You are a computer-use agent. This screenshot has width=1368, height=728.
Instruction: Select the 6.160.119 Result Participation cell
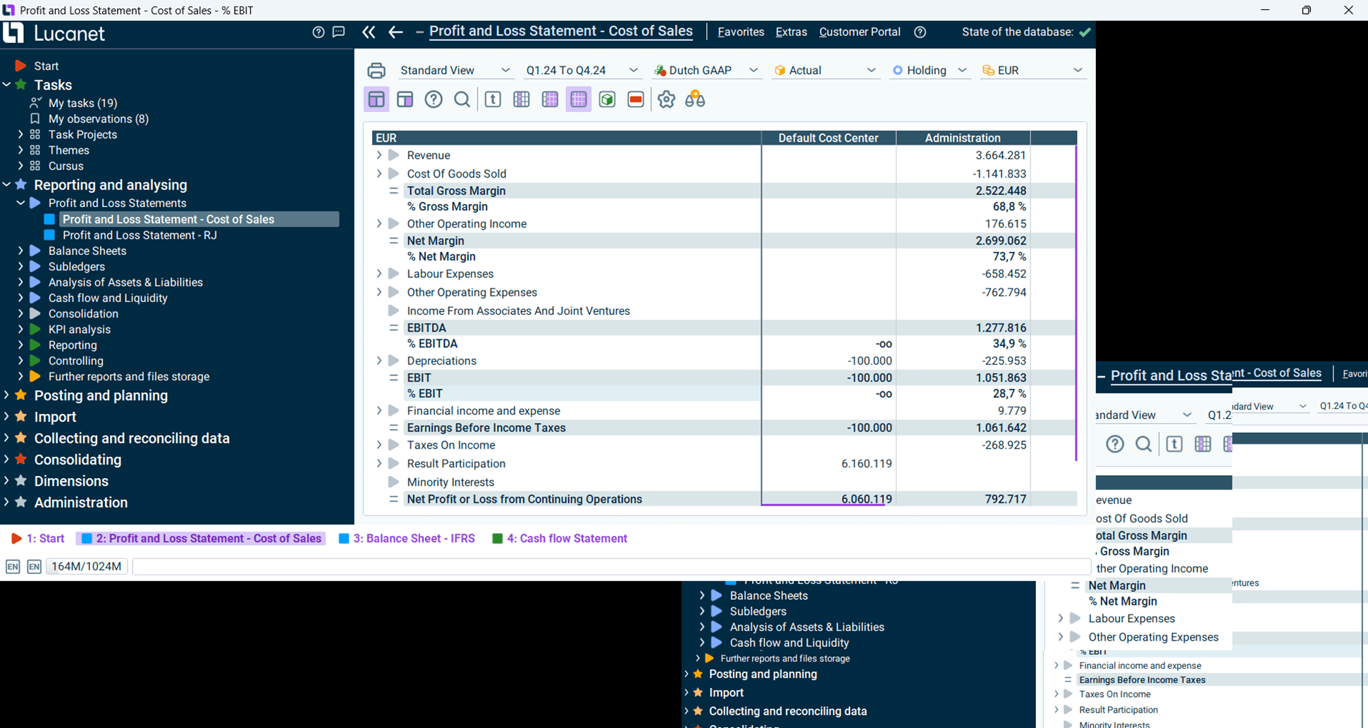click(x=829, y=463)
